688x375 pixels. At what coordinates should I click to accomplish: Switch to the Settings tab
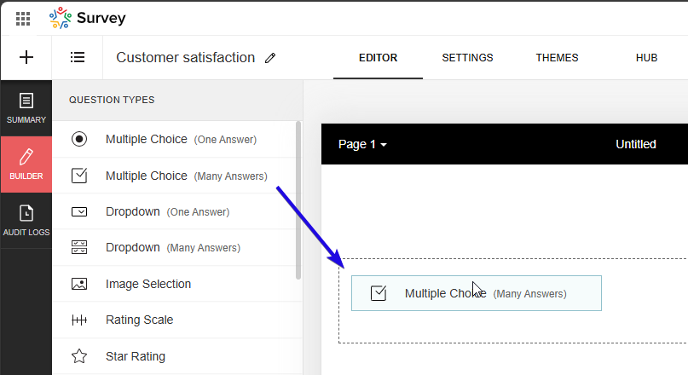coord(467,58)
